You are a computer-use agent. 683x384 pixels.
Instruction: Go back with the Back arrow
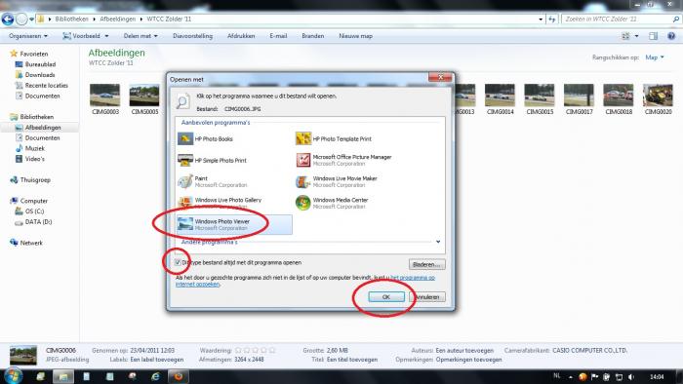(8, 19)
